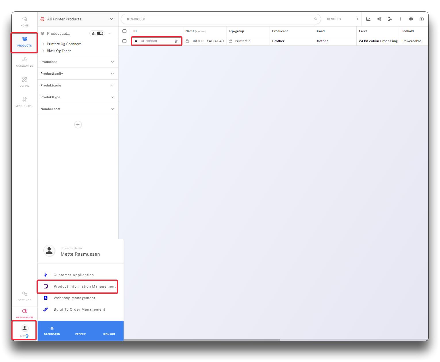Toggle the Product category hierarchy switch
The width and height of the screenshot is (440, 362).
coord(100,33)
